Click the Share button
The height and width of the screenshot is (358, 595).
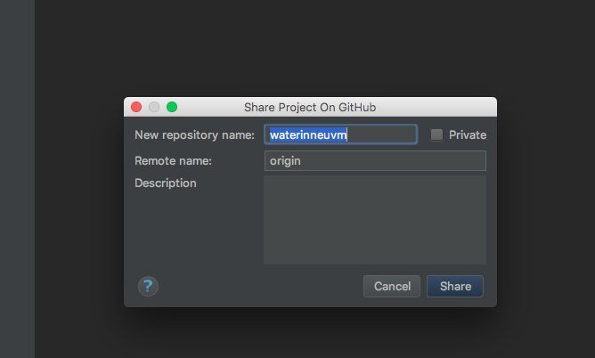(455, 287)
